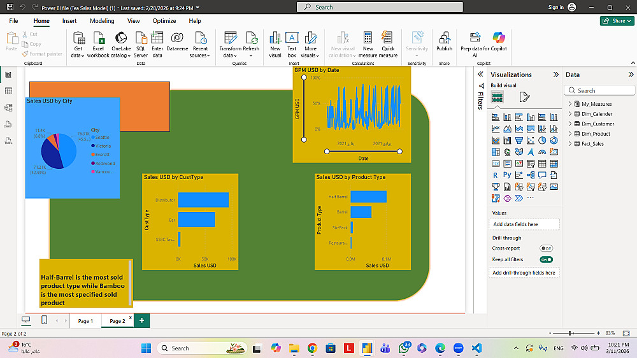Image resolution: width=637 pixels, height=358 pixels.
Task: Open the Modeling ribbon tab
Action: click(x=102, y=21)
